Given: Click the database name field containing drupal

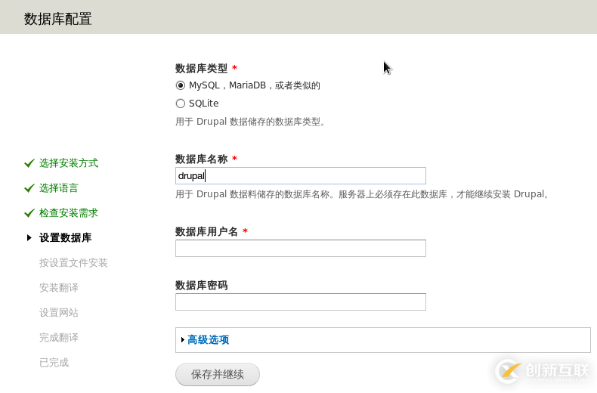Looking at the screenshot, I should (301, 175).
